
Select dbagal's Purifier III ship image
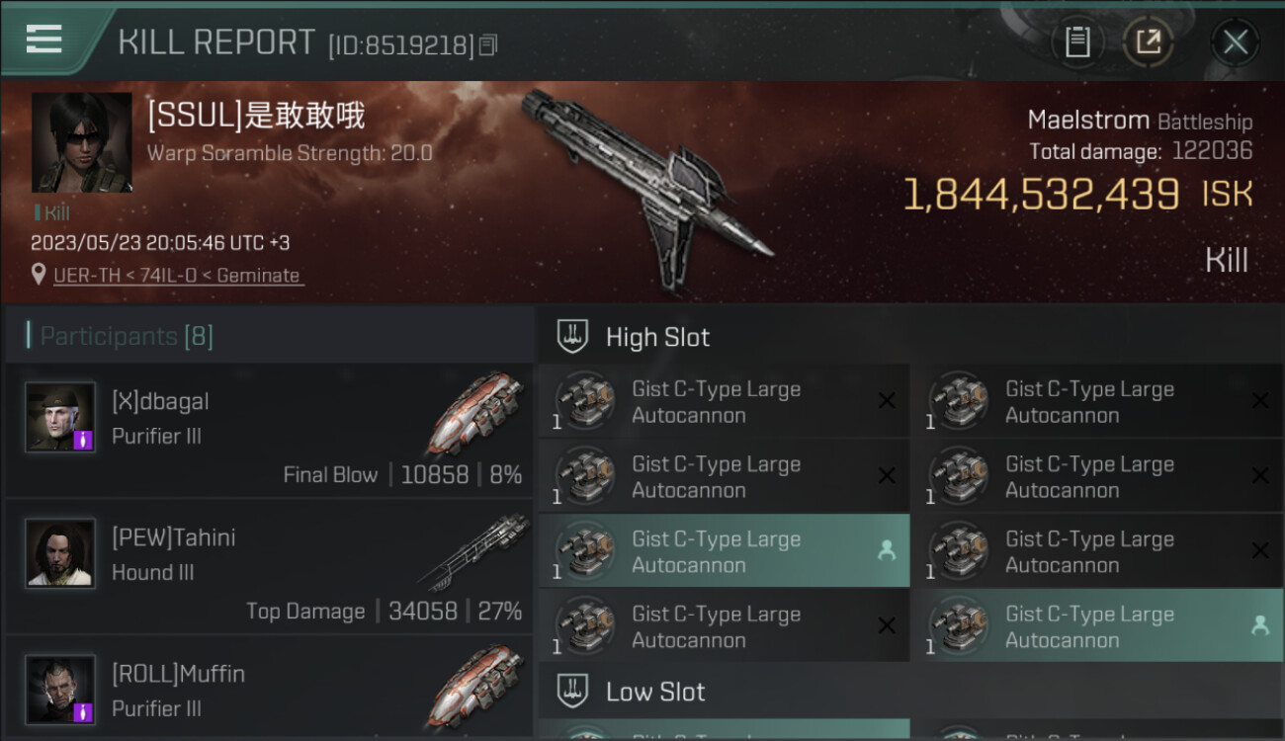coord(475,413)
